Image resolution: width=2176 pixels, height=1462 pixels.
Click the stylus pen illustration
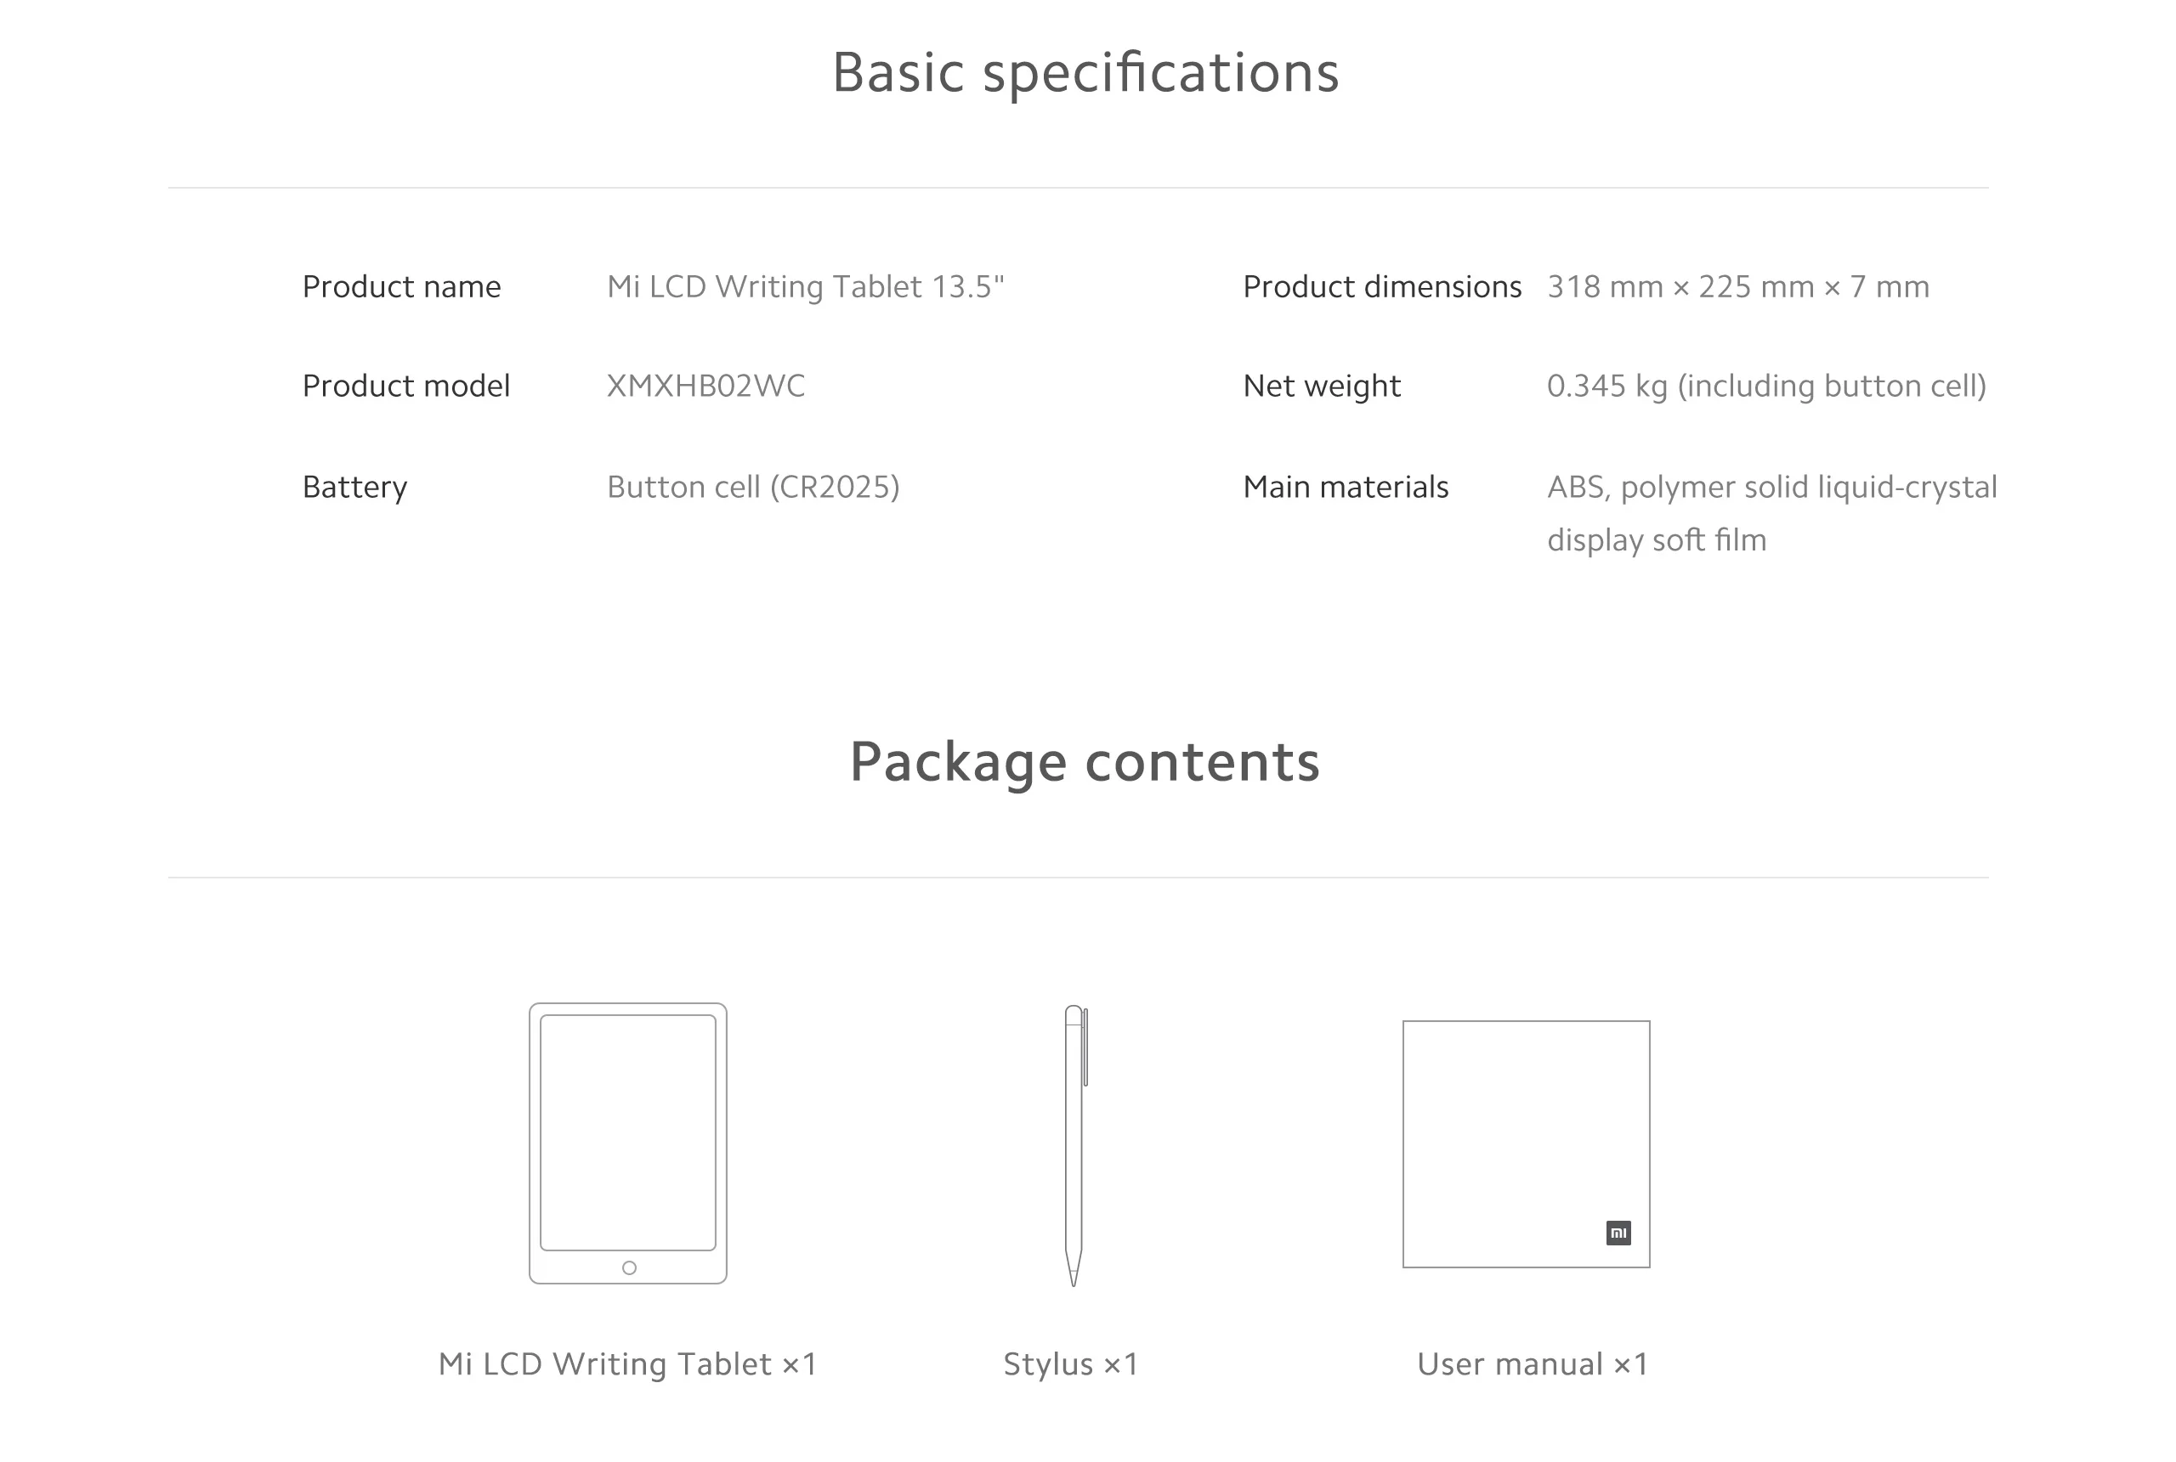pos(1074,1145)
